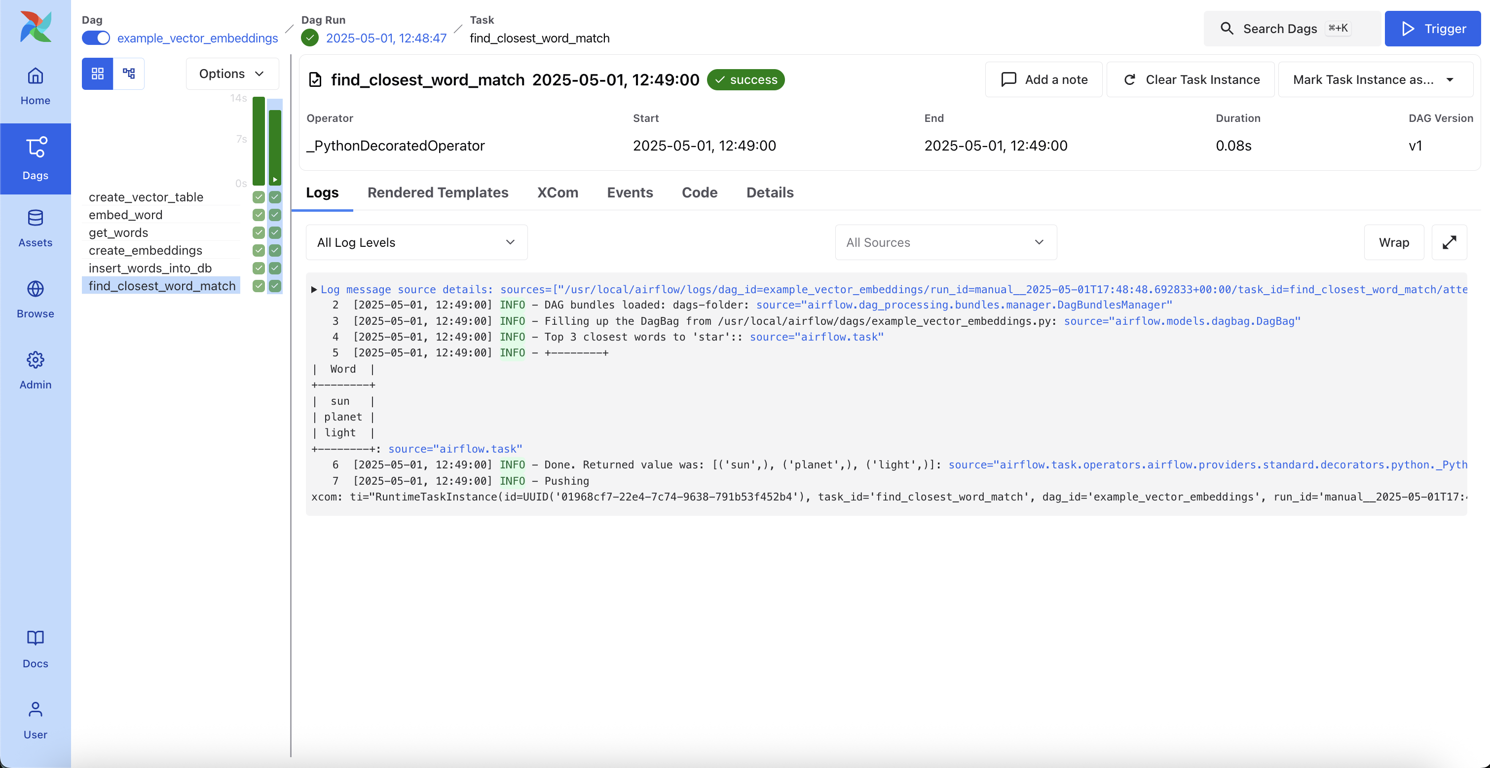The width and height of the screenshot is (1490, 768).
Task: Click the _PythonDecoratedOperator operator value
Action: (x=396, y=145)
